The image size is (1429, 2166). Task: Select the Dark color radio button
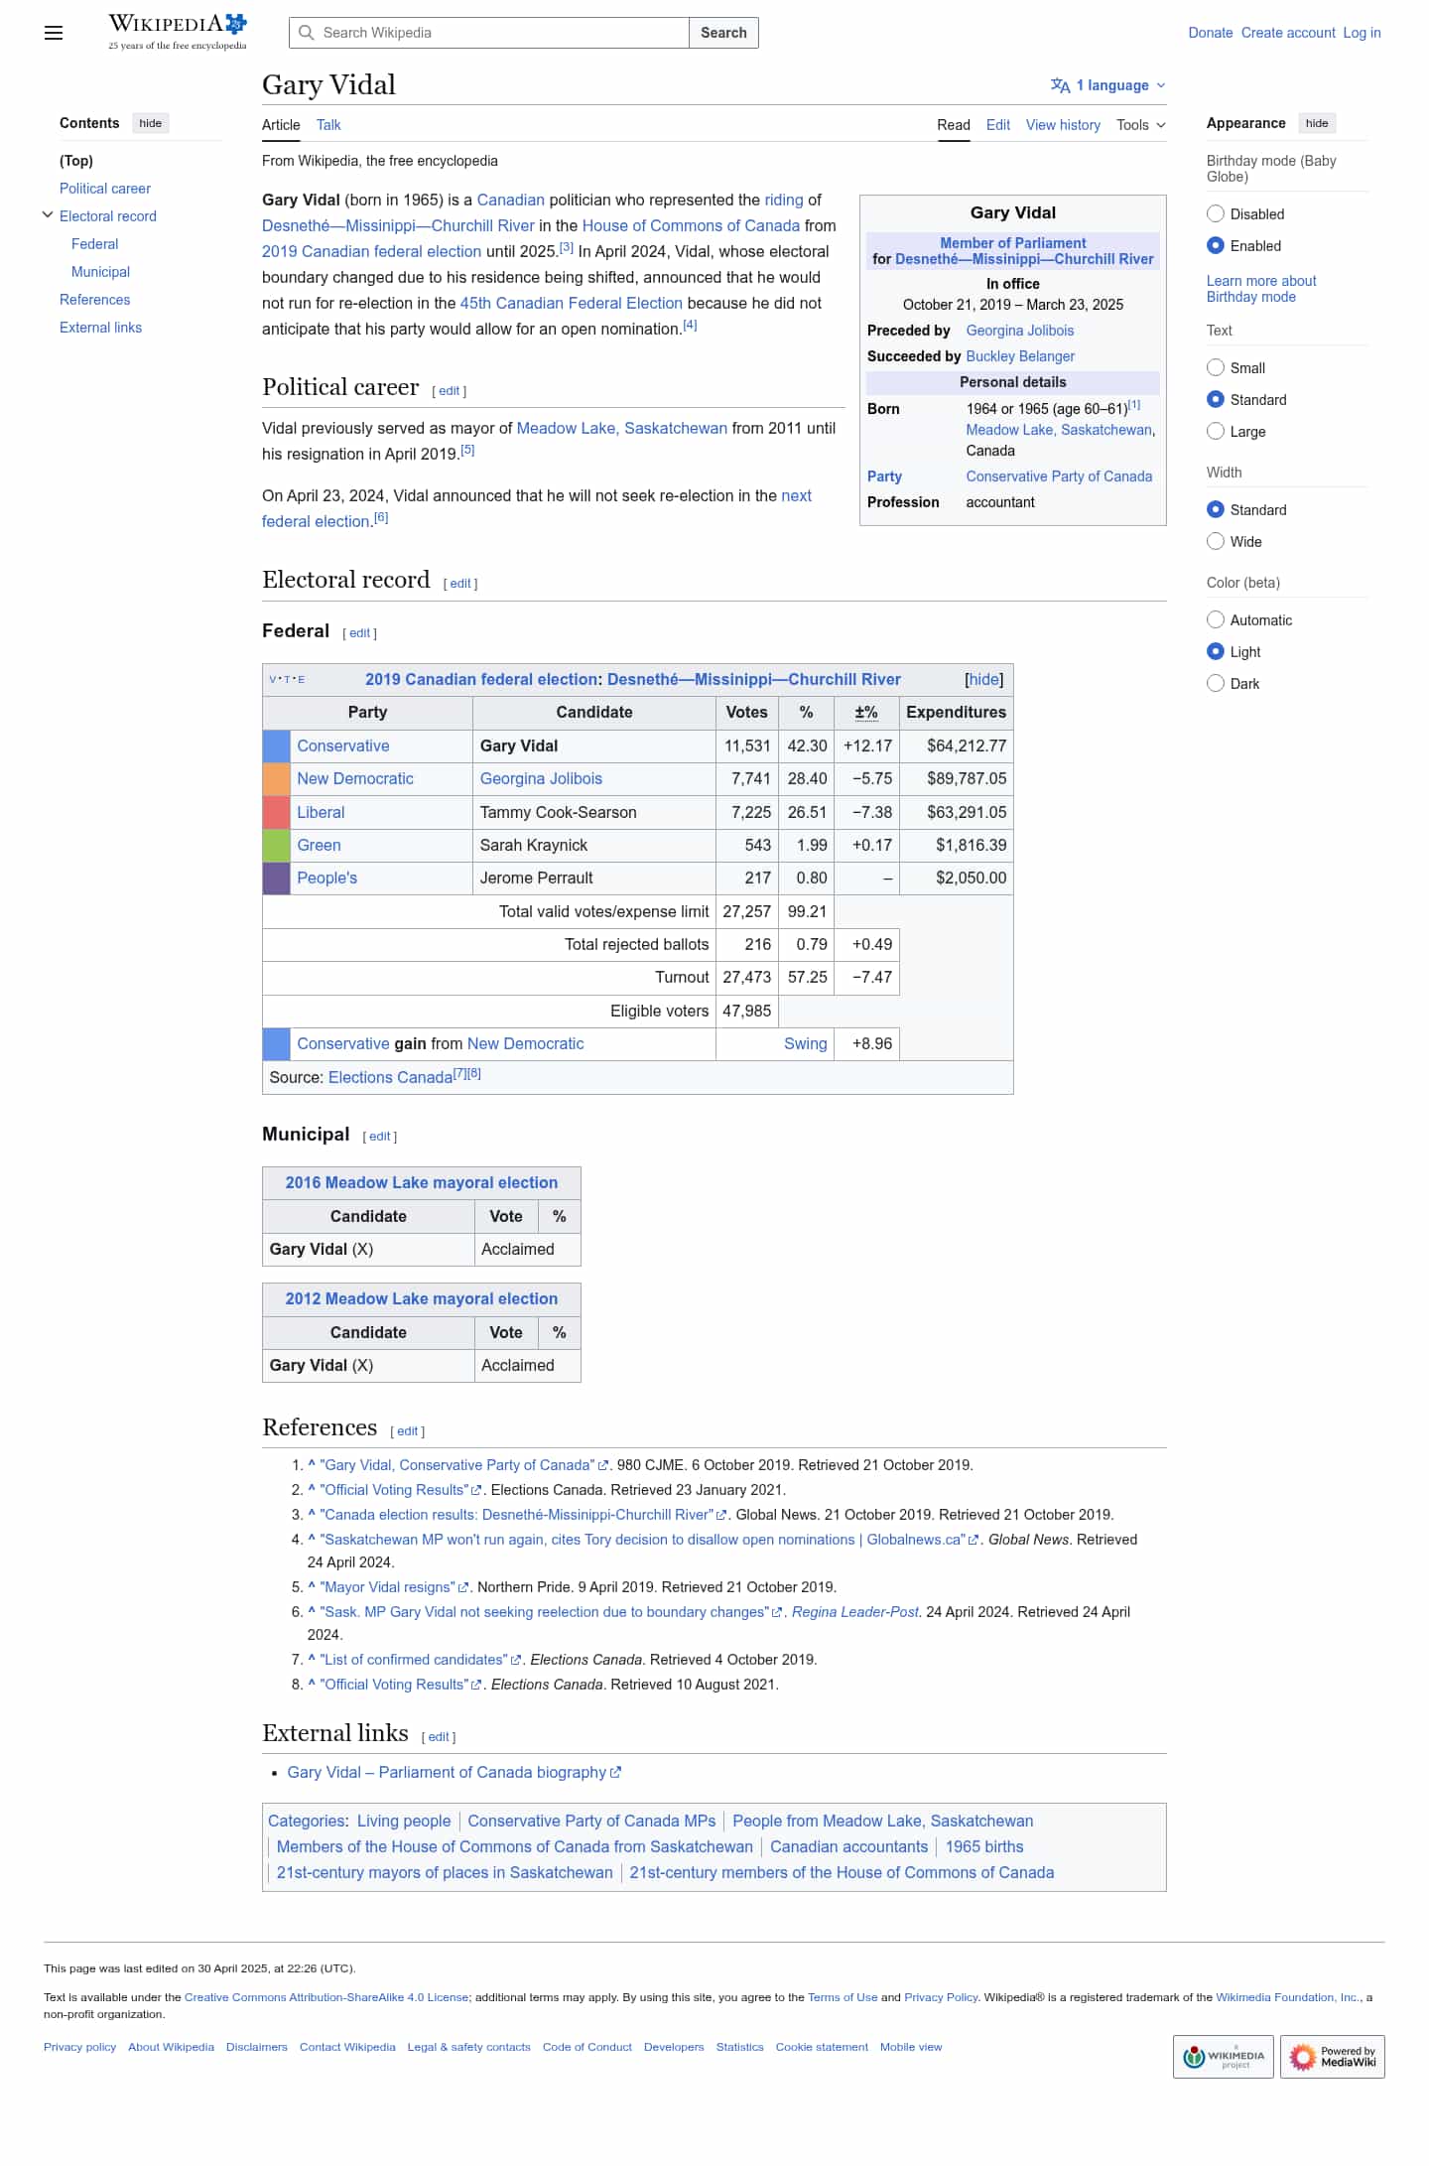[x=1216, y=683]
